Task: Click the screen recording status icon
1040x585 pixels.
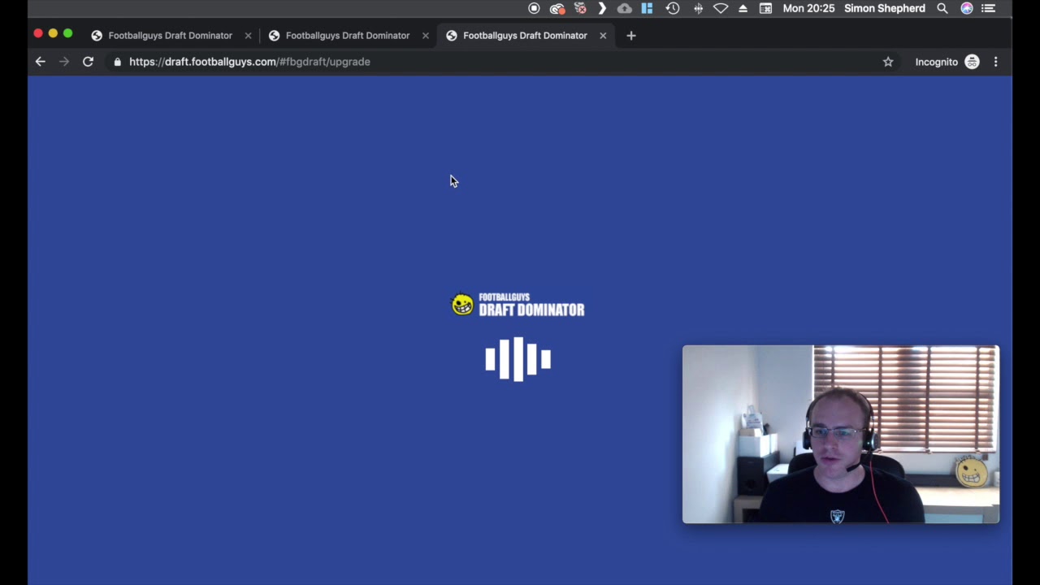Action: click(534, 8)
